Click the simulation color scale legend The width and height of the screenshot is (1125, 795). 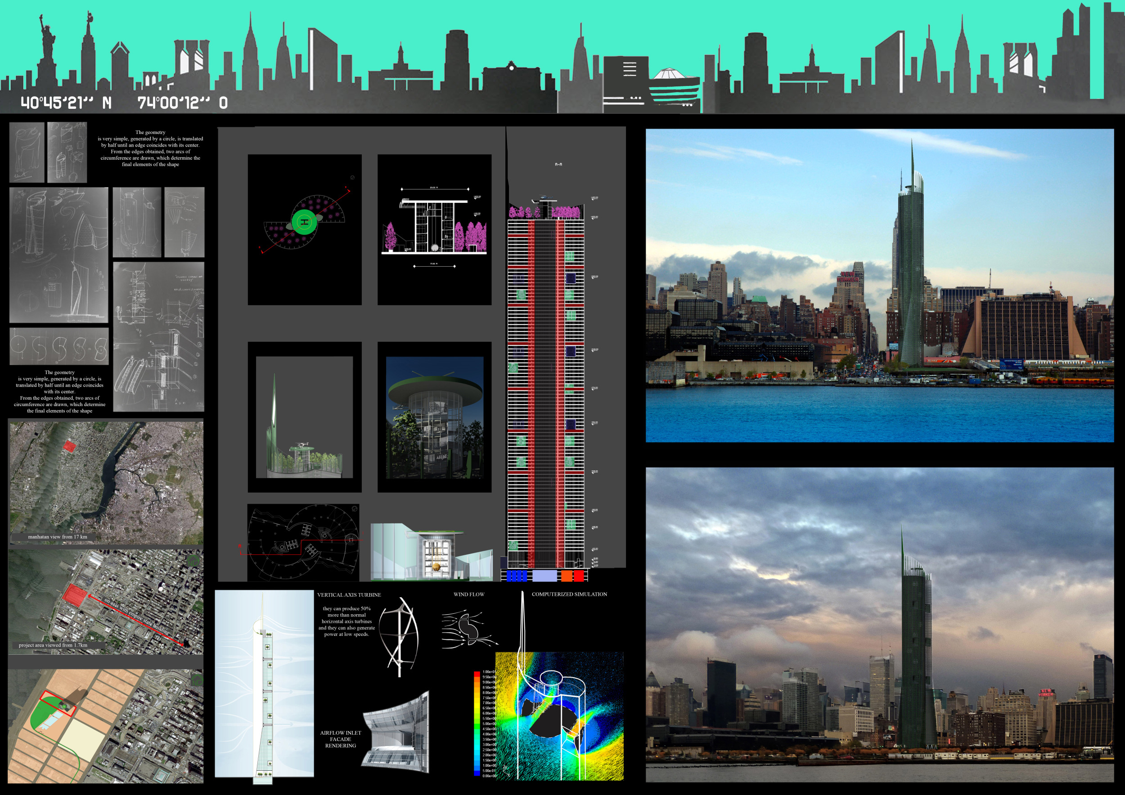pyautogui.click(x=484, y=724)
